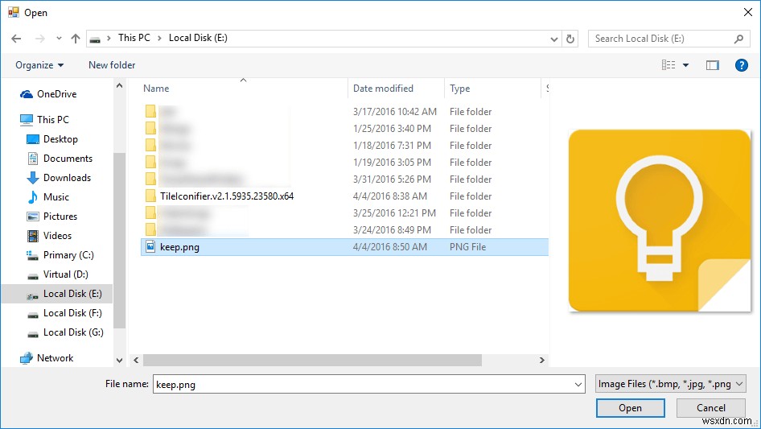Open Music in navigation pane
This screenshot has width=761, height=429.
[56, 197]
